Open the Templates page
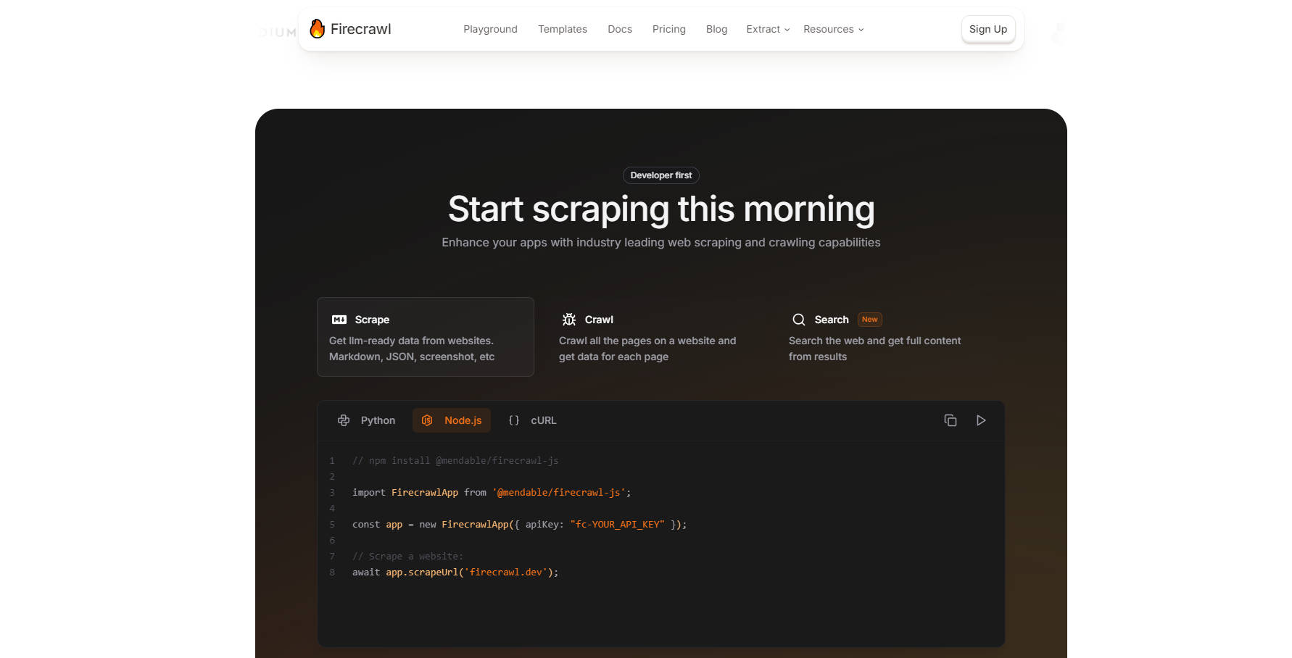1292x658 pixels. [562, 29]
